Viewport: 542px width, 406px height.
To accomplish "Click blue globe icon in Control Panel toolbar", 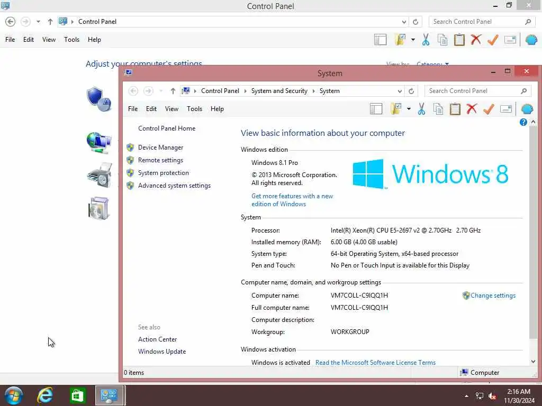I will pyautogui.click(x=531, y=40).
